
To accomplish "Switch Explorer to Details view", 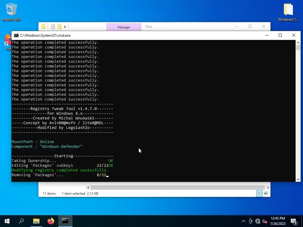I will (x=260, y=193).
